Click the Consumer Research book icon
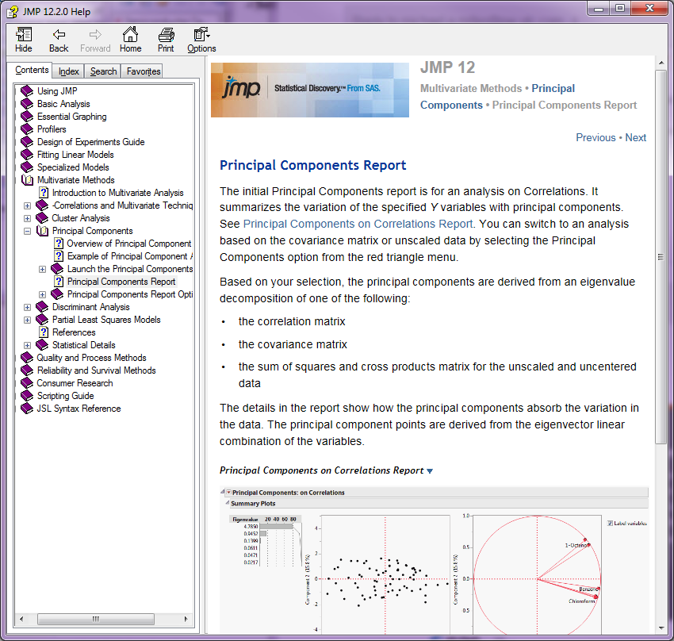The image size is (674, 641). pos(27,383)
